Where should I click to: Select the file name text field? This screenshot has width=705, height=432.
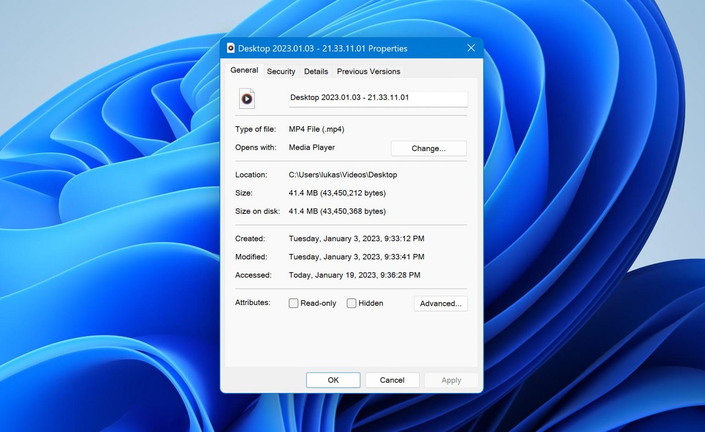[378, 98]
